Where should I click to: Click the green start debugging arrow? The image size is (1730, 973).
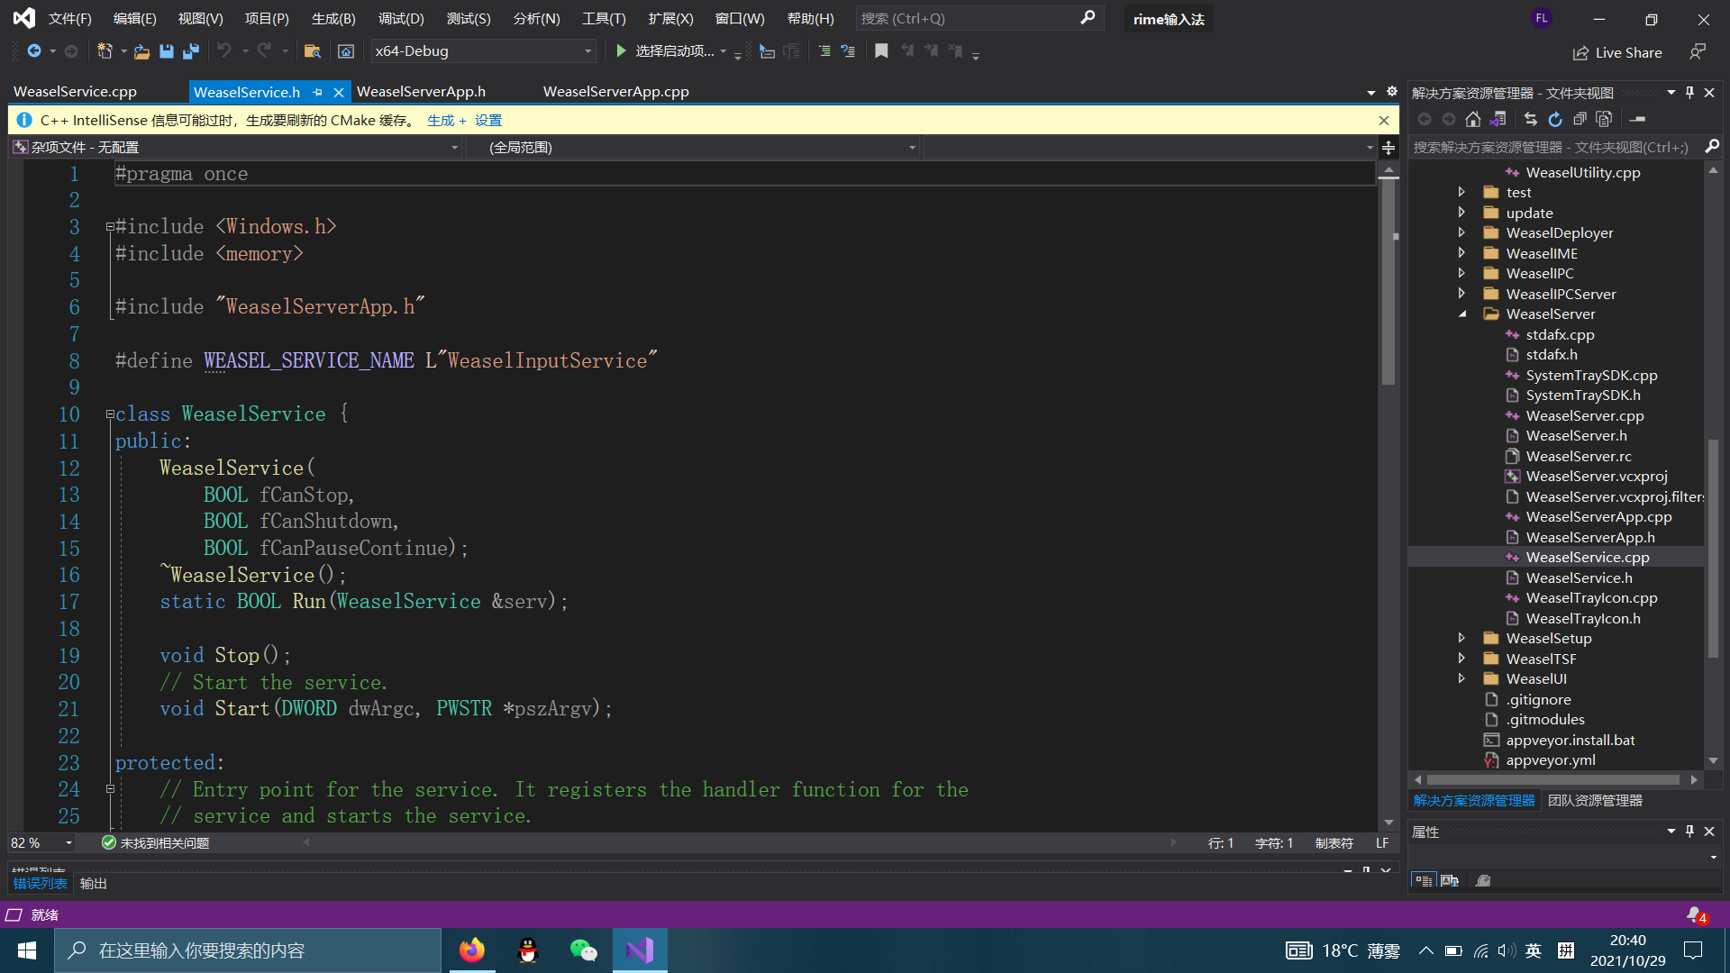click(x=621, y=51)
